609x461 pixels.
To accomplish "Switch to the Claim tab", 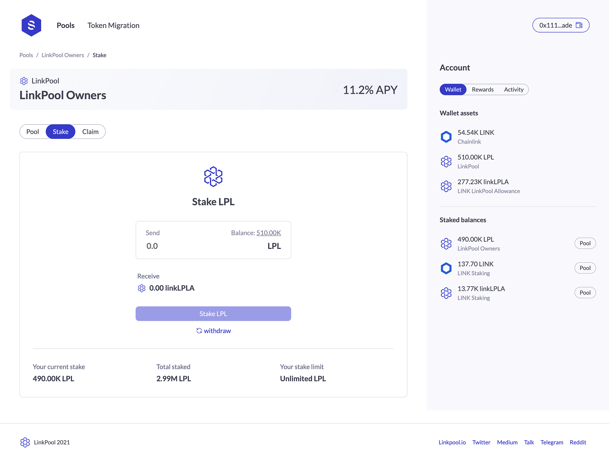I will click(90, 132).
